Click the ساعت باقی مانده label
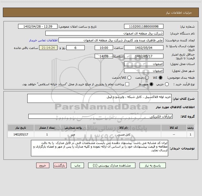The width and height of the screenshot is (202, 196). tap(26, 48)
